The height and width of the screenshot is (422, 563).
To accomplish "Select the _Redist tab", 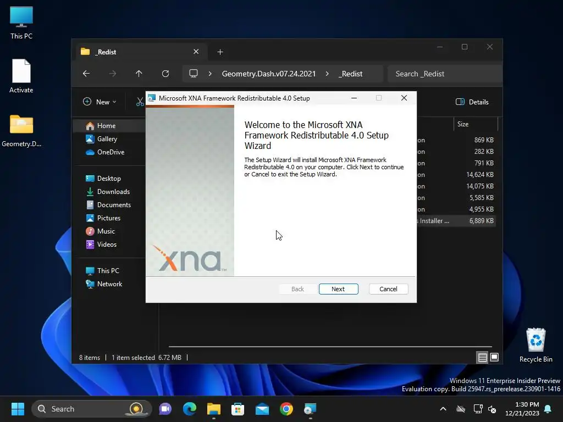I will [141, 52].
